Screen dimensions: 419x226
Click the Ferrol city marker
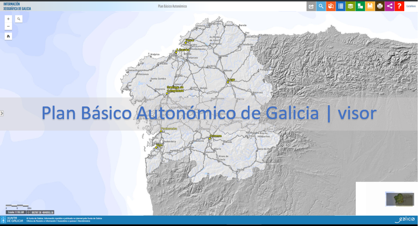point(186,43)
